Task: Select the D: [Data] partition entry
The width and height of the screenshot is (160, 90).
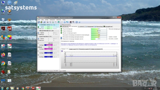Action: click(48, 48)
